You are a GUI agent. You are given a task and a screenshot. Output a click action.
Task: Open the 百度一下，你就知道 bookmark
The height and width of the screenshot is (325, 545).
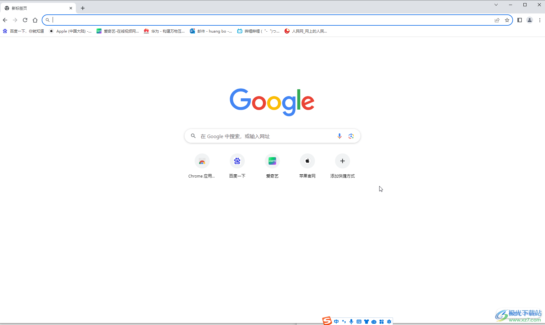click(x=24, y=31)
